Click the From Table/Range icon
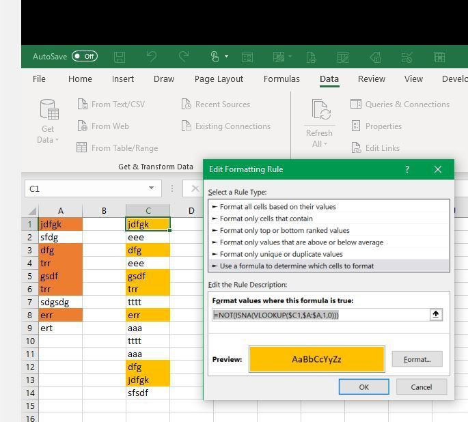The height and width of the screenshot is (422, 468). (x=81, y=147)
